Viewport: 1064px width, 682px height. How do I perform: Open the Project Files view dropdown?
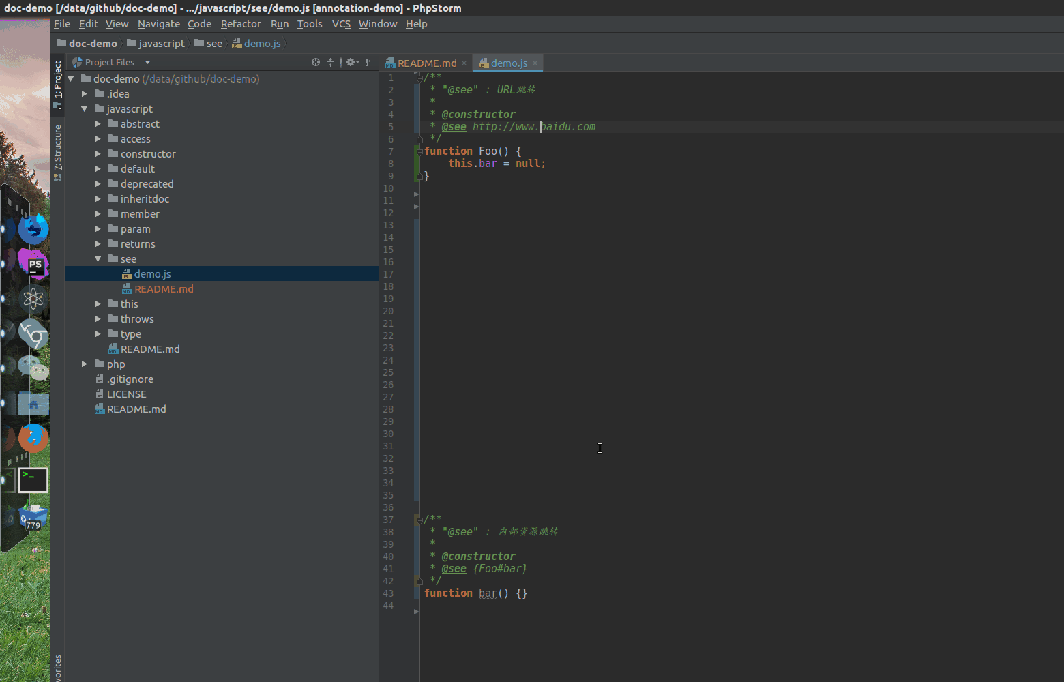(x=147, y=63)
